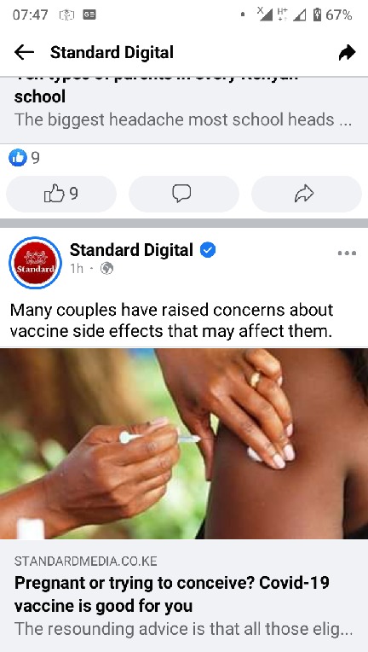
Task: Tap the STANDARDMEDIA.CO.KE source link
Action: [x=86, y=562]
